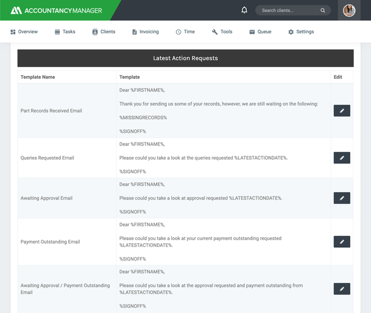Navigate to the Invoicing menu

pyautogui.click(x=145, y=32)
